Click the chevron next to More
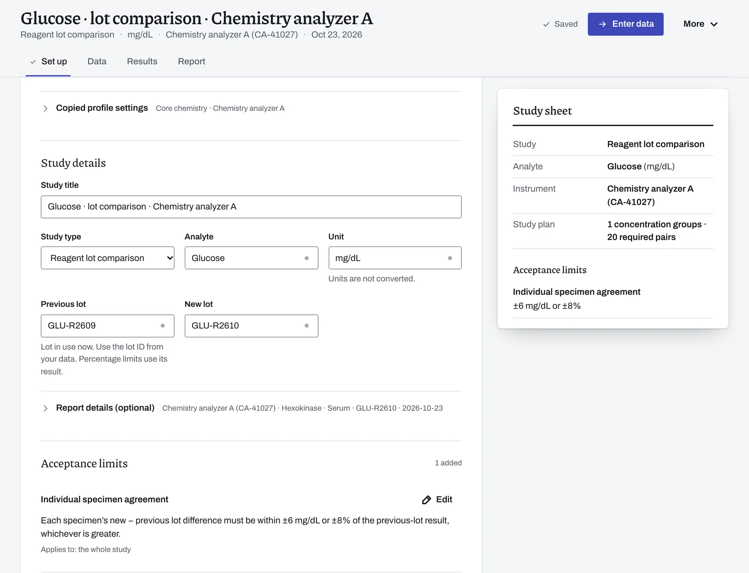The image size is (749, 573). tap(714, 24)
